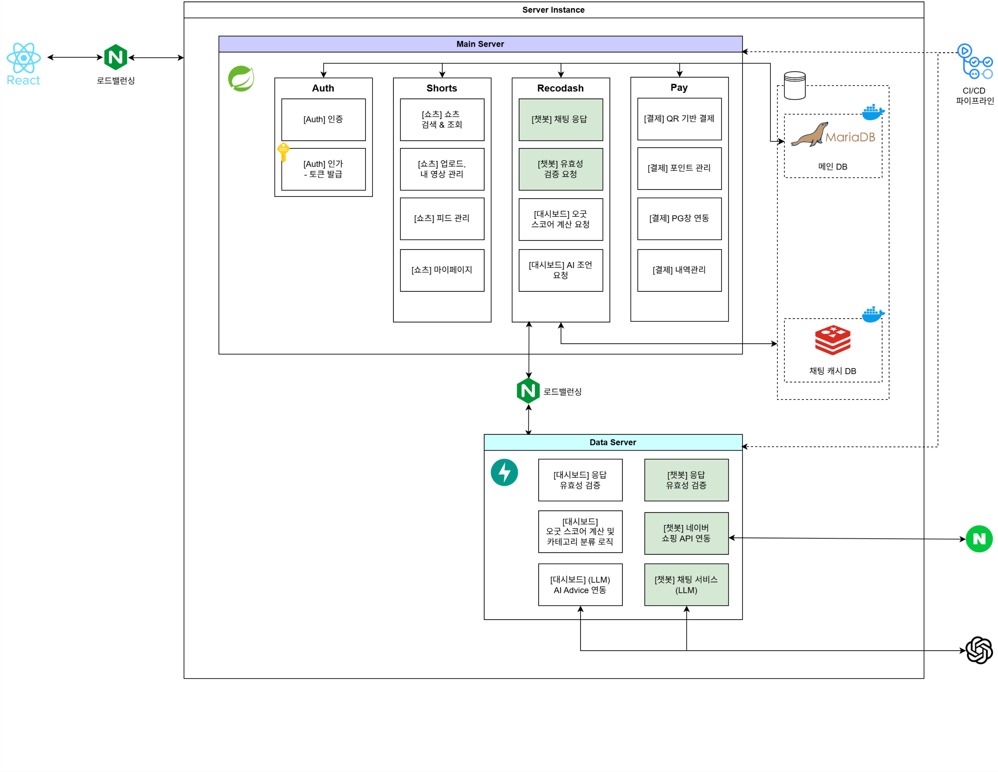The image size is (998, 772).
Task: Select the database cylinder icon
Action: point(795,85)
